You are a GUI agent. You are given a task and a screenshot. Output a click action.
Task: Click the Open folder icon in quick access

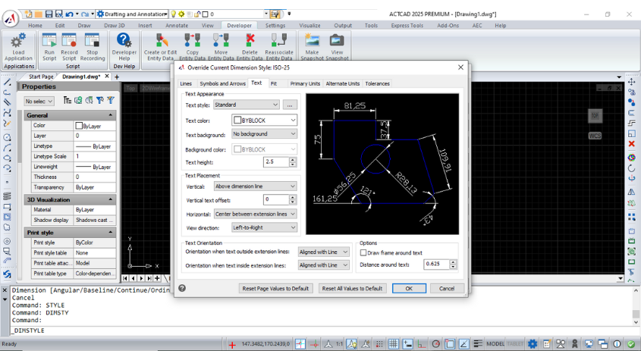coord(39,14)
